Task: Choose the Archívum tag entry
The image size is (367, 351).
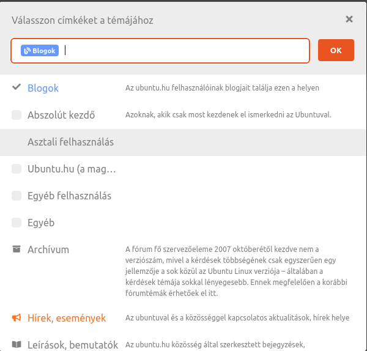Action: click(48, 249)
